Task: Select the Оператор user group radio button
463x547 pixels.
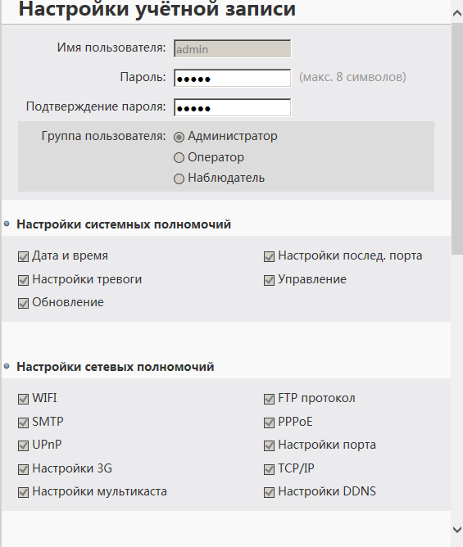Action: tap(179, 158)
